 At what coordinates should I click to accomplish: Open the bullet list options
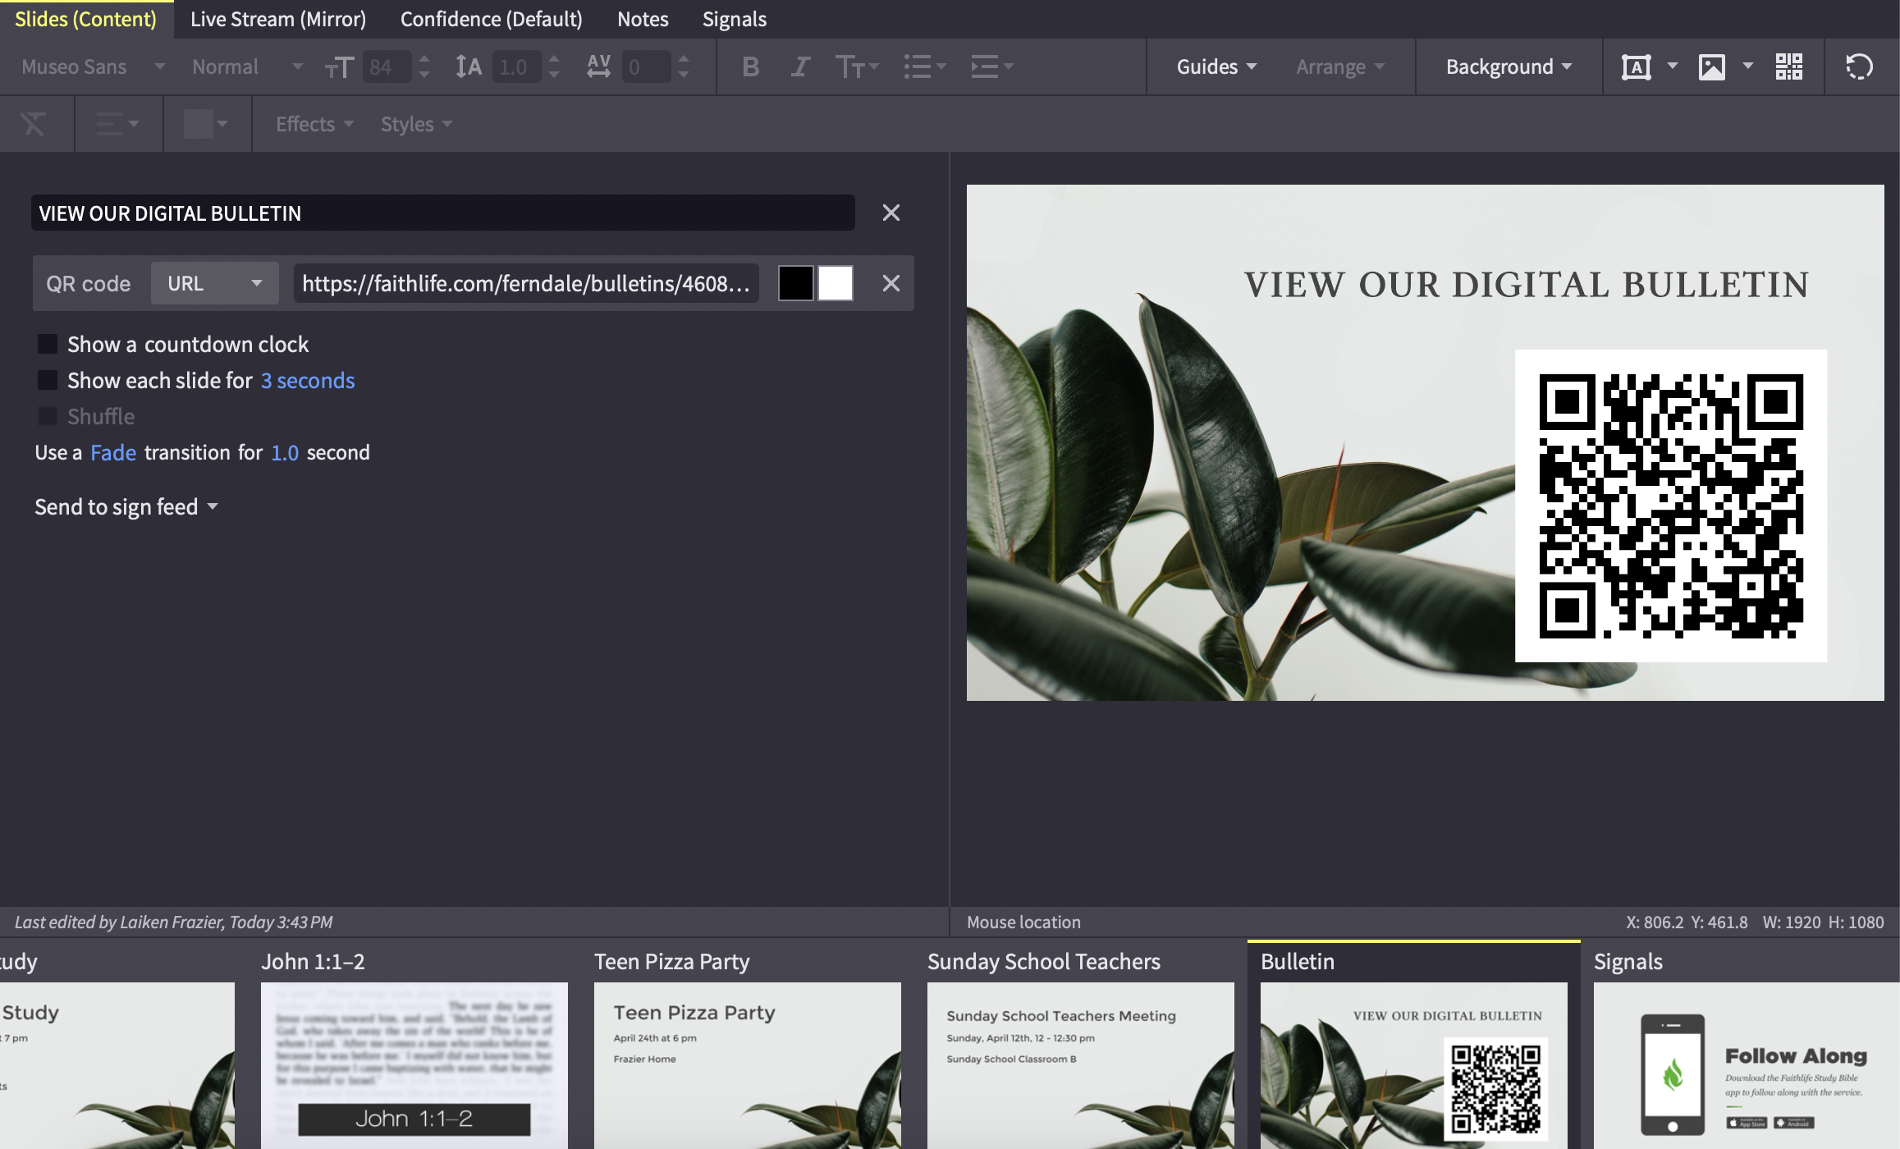click(x=925, y=66)
